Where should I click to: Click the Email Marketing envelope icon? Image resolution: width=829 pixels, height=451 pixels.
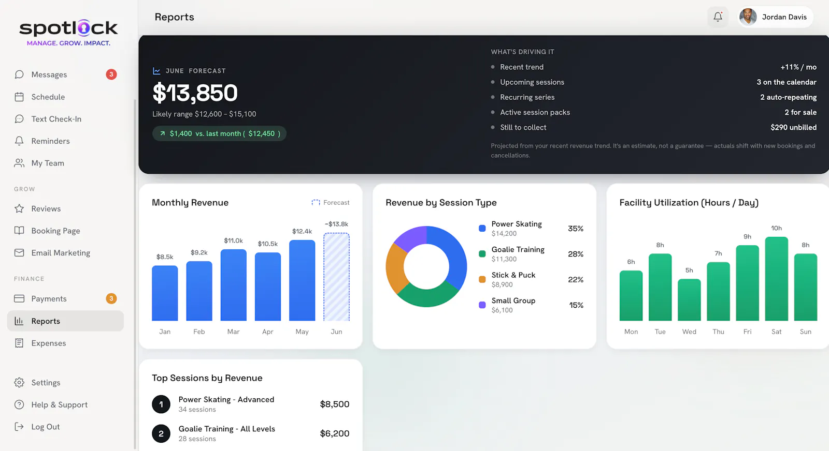(19, 253)
